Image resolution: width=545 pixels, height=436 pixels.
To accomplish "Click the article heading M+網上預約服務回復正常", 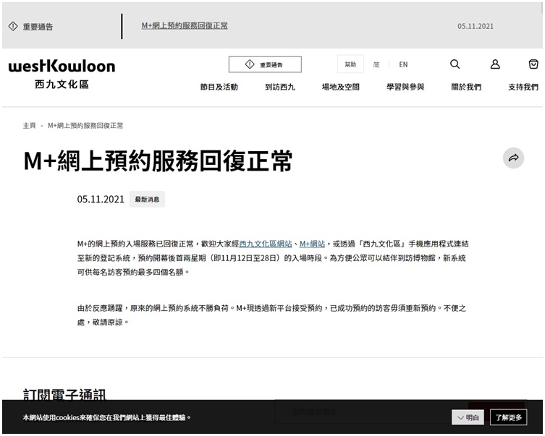I will [159, 161].
